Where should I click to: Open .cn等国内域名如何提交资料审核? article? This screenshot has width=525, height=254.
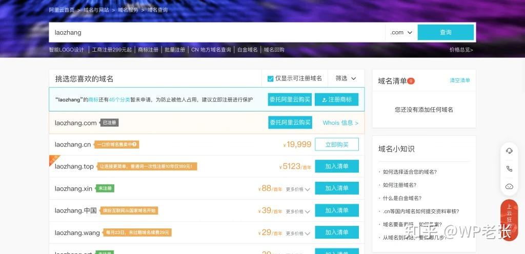421,211
